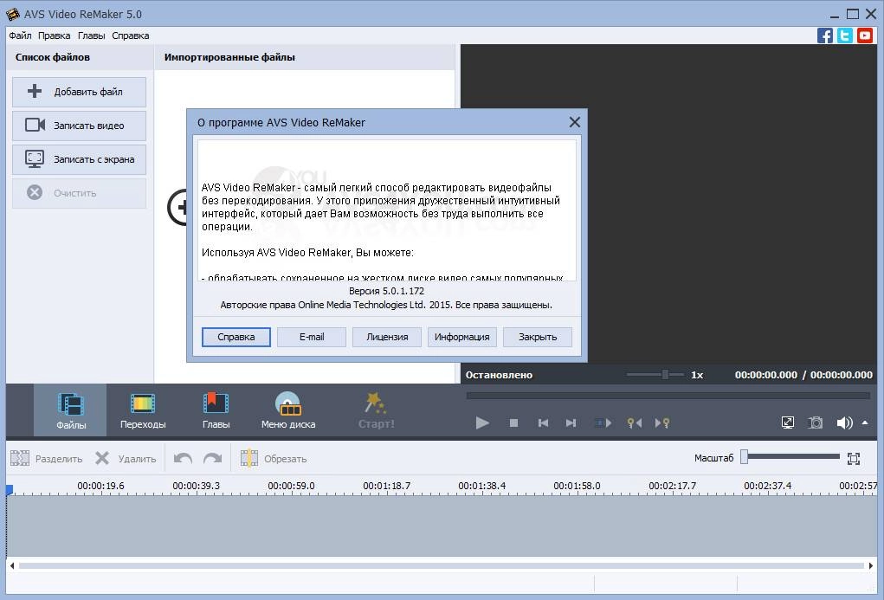Image resolution: width=884 pixels, height=600 pixels.
Task: Click the Stop button in the player
Action: click(x=513, y=423)
